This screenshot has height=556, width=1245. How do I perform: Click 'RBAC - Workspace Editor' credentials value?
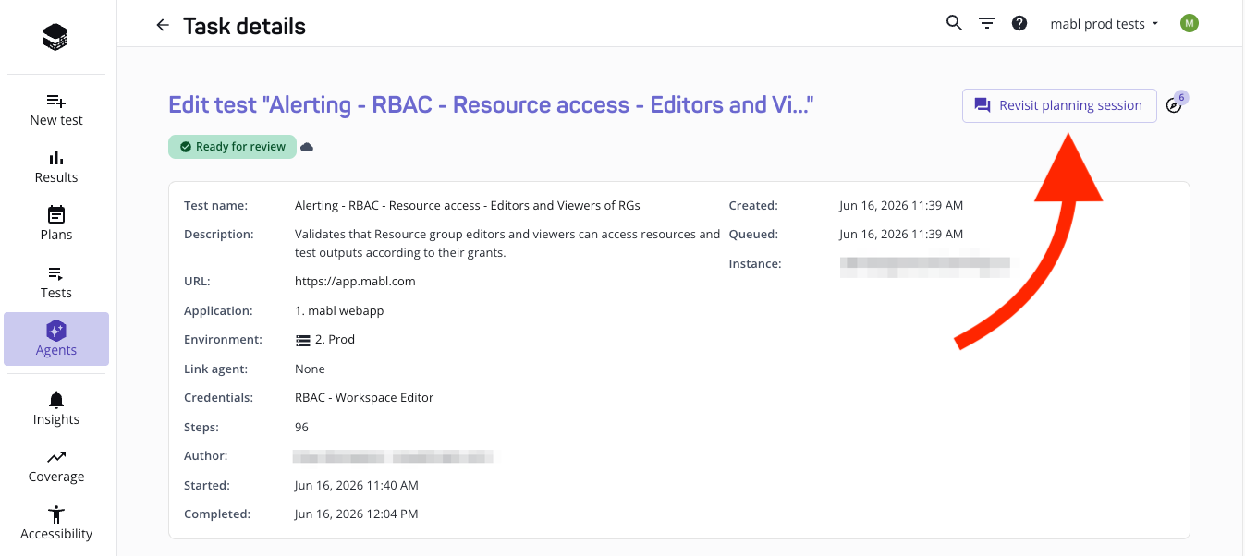point(364,397)
